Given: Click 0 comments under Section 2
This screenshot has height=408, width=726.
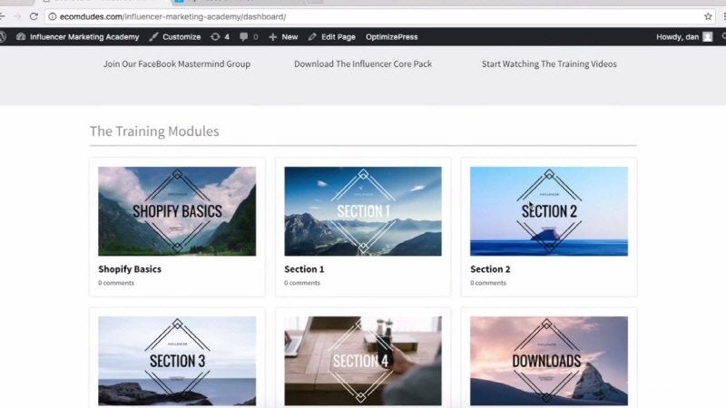Looking at the screenshot, I should pos(488,283).
